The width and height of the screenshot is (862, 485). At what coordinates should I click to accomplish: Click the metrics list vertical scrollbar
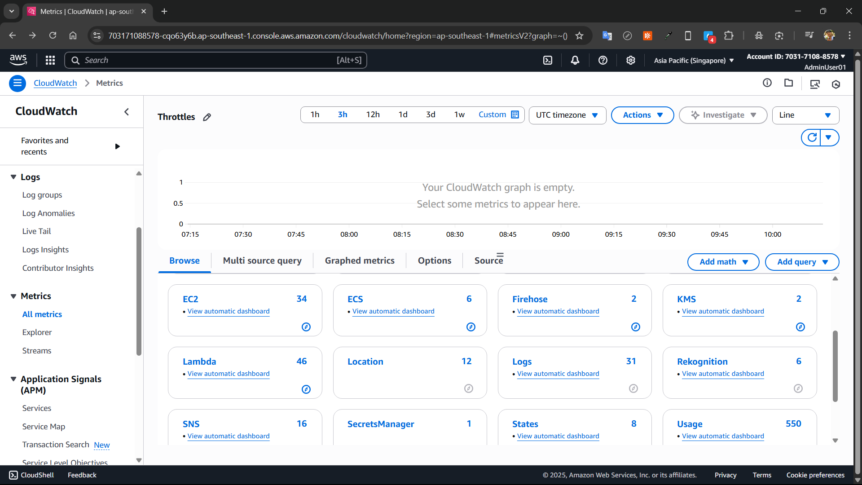pyautogui.click(x=835, y=366)
